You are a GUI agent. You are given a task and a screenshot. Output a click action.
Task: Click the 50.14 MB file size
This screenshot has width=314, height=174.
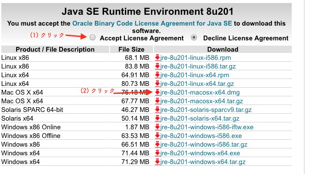tap(135, 118)
